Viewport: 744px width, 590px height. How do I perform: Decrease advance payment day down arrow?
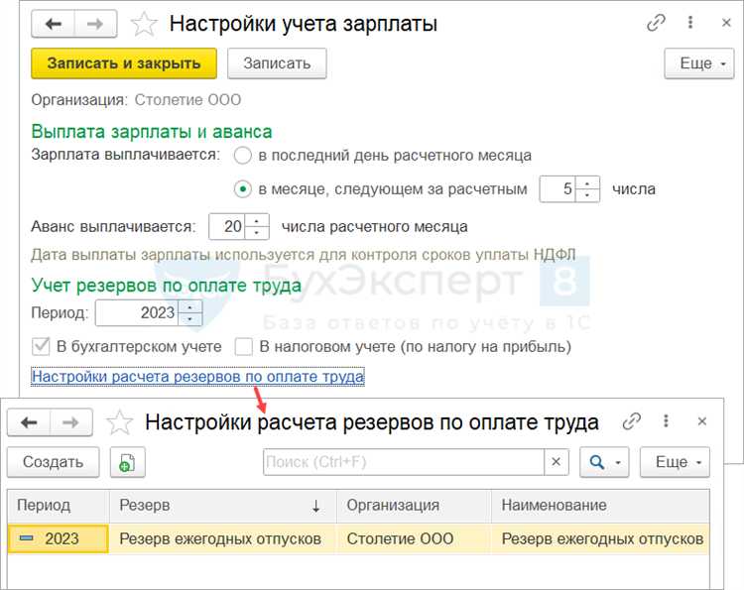click(x=257, y=232)
